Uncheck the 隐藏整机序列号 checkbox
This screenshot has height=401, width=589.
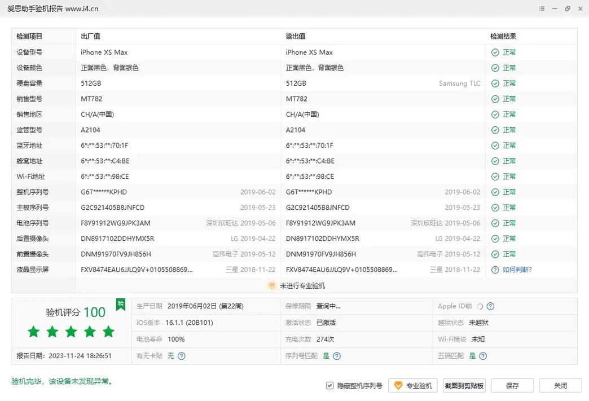[x=329, y=385]
